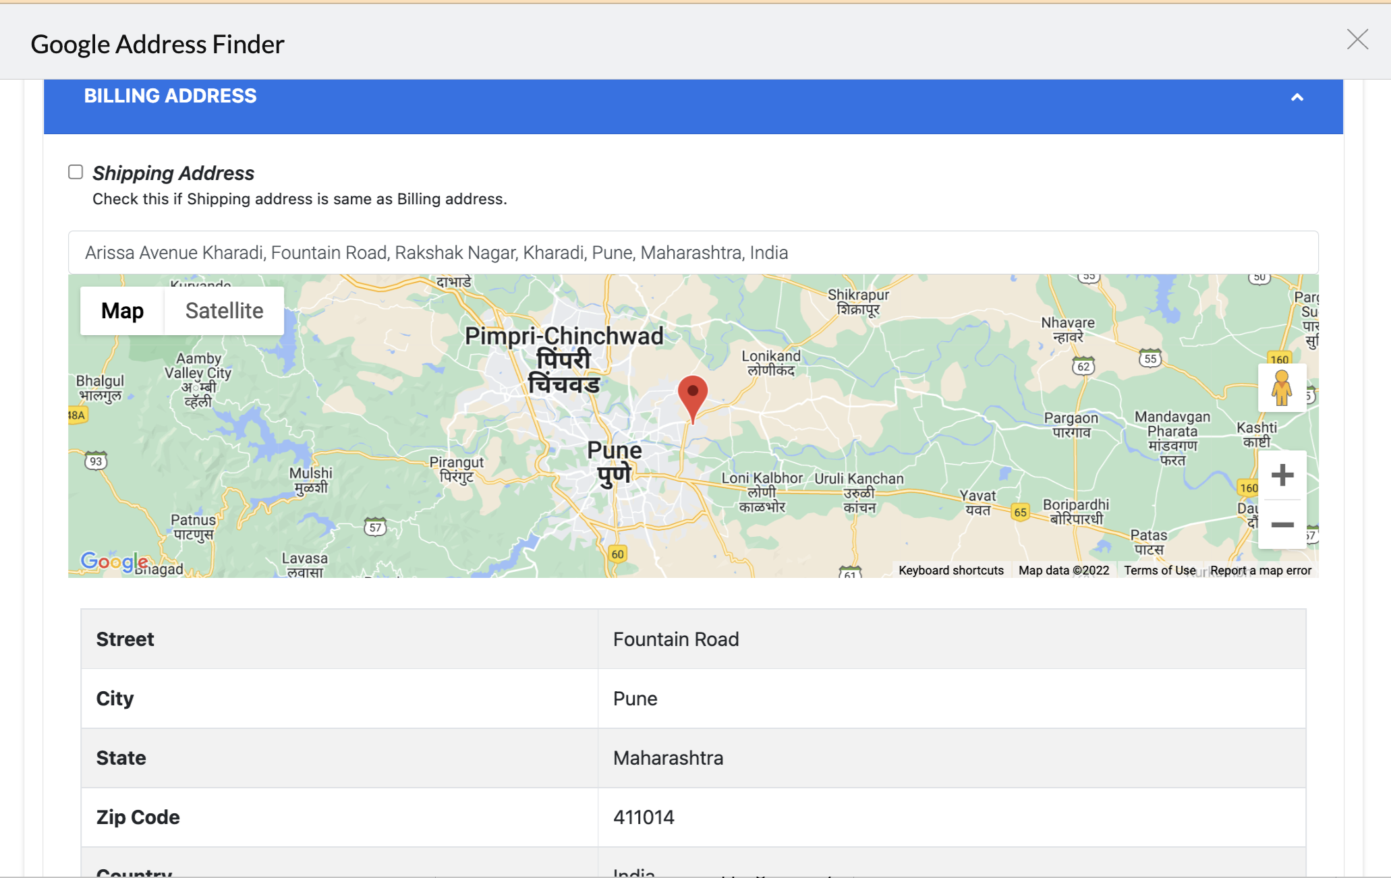Open Keyboard shortcuts on the map

coord(950,570)
